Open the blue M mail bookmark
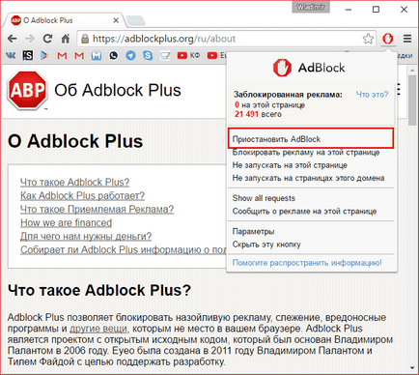 (97, 56)
